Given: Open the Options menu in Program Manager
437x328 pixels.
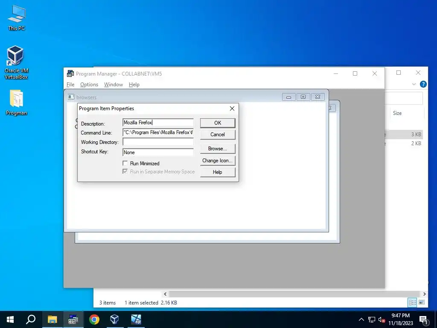Looking at the screenshot, I should (x=89, y=85).
